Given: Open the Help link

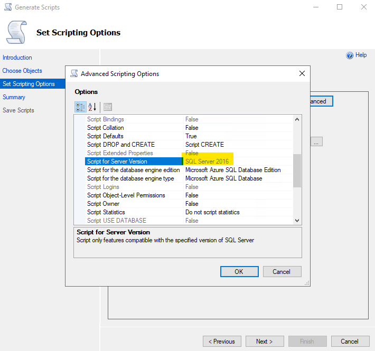Looking at the screenshot, I should [361, 55].
